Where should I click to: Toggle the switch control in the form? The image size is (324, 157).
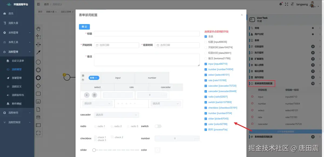click(158, 126)
